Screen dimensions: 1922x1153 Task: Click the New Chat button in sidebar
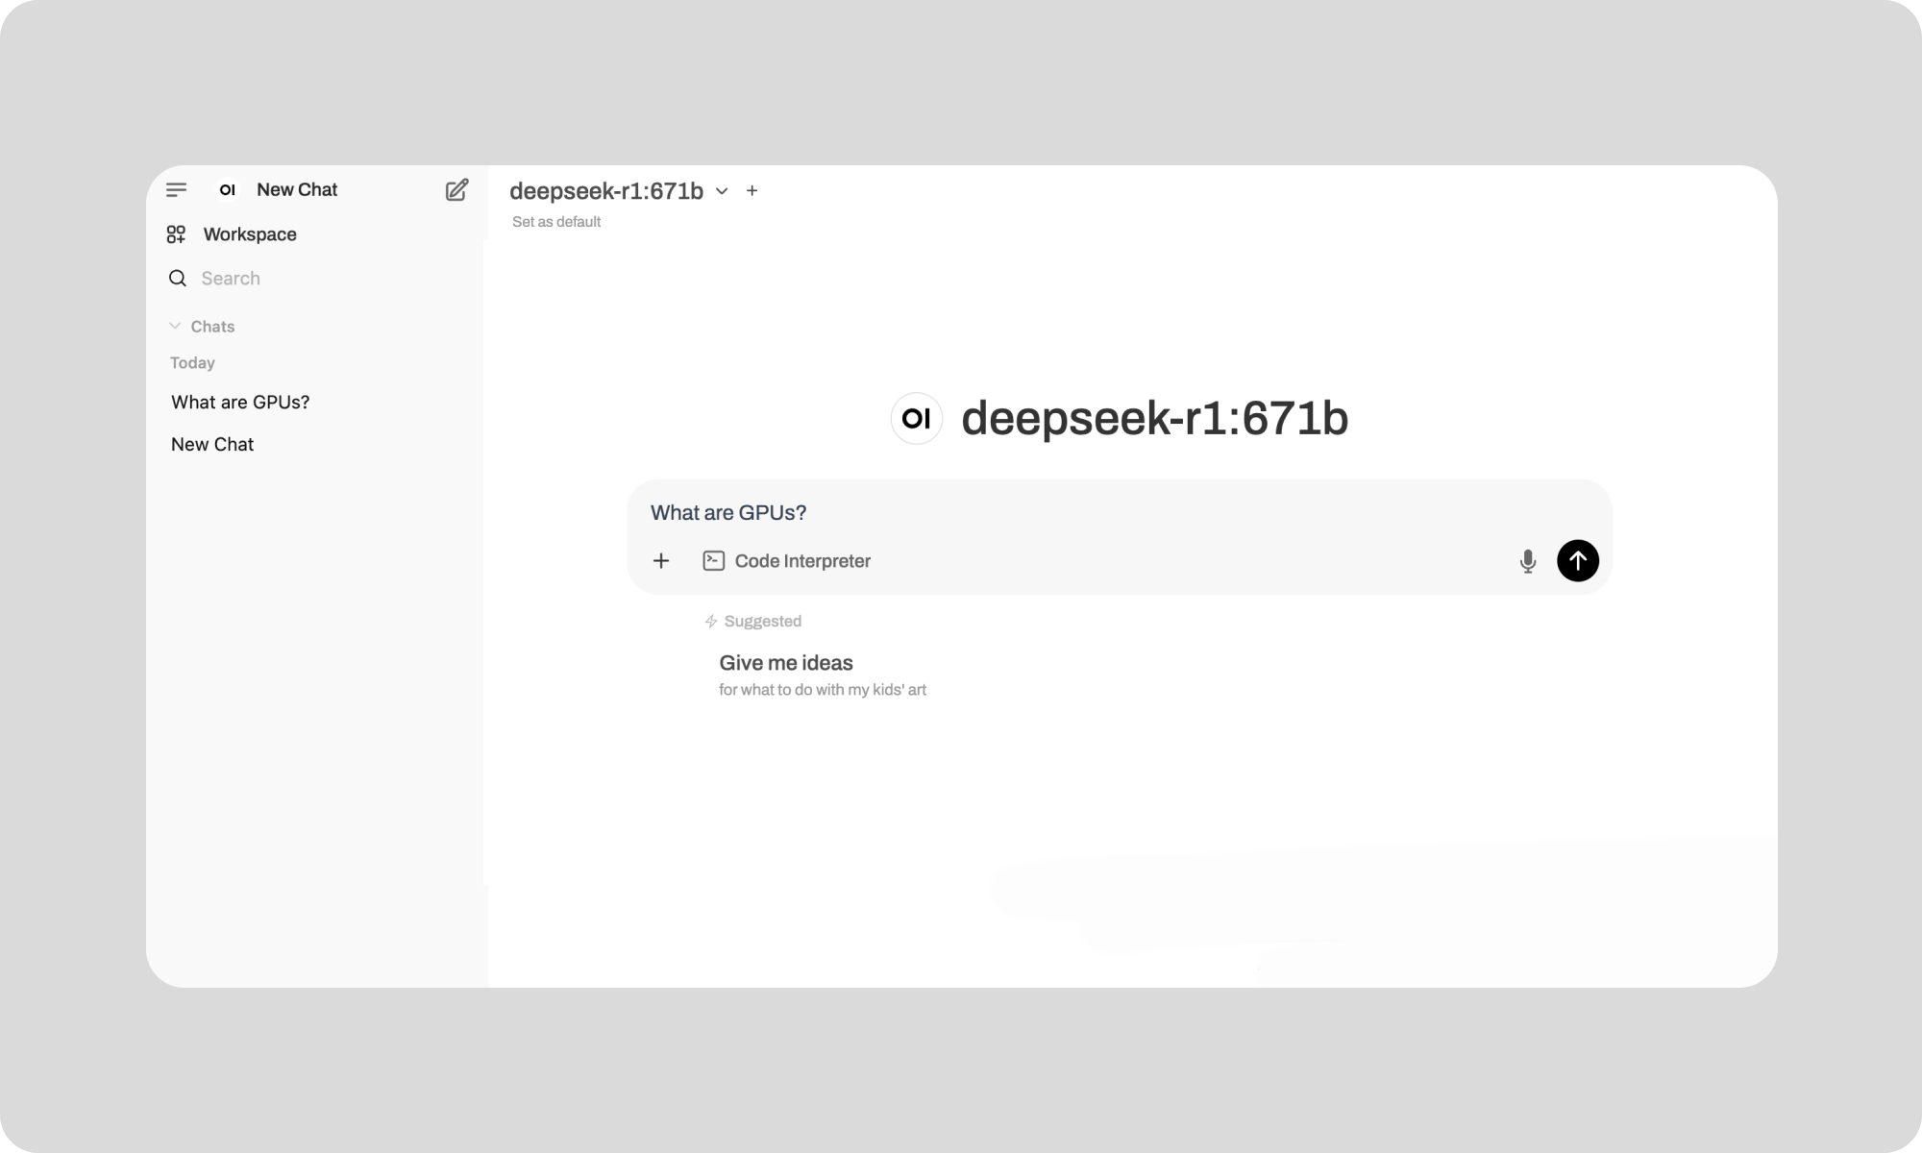click(x=297, y=188)
